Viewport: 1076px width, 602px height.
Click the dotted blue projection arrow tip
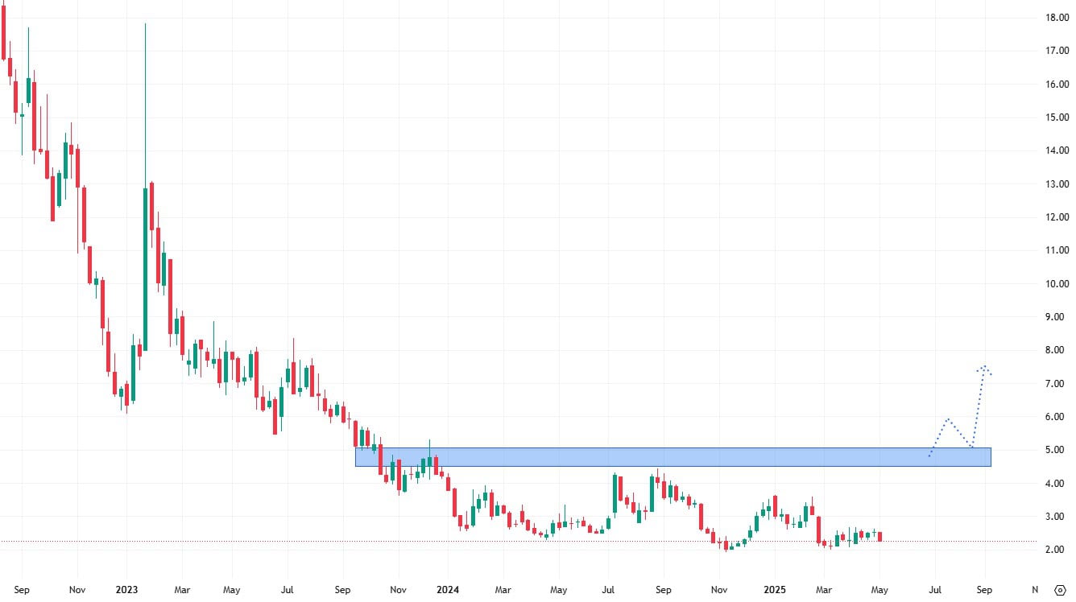click(x=984, y=367)
